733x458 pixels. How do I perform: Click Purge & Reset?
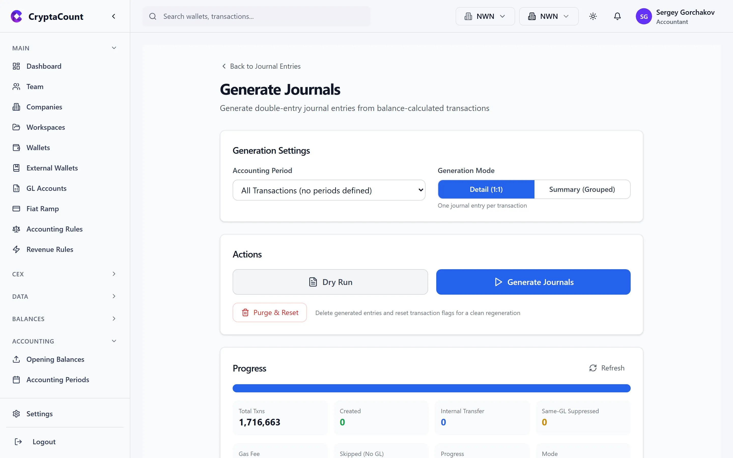pos(270,312)
